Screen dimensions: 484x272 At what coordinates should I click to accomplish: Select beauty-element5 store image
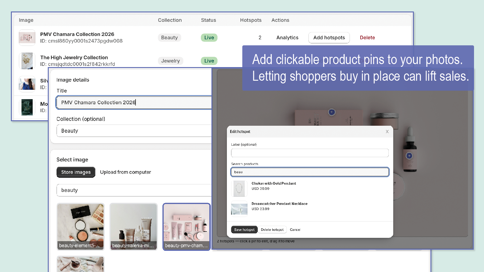click(x=80, y=227)
